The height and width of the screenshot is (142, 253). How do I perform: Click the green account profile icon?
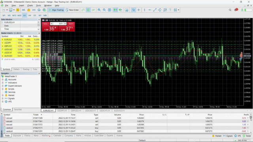point(242,10)
